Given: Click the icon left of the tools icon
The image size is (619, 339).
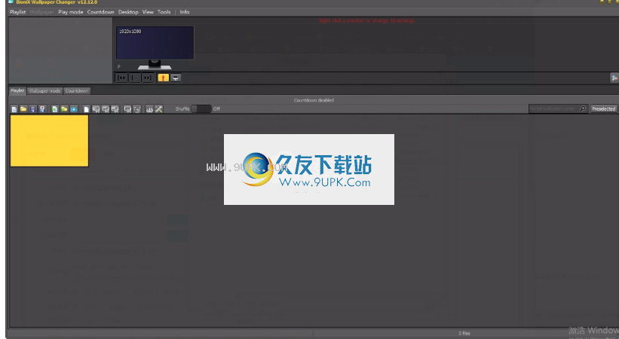Looking at the screenshot, I should coord(149,109).
